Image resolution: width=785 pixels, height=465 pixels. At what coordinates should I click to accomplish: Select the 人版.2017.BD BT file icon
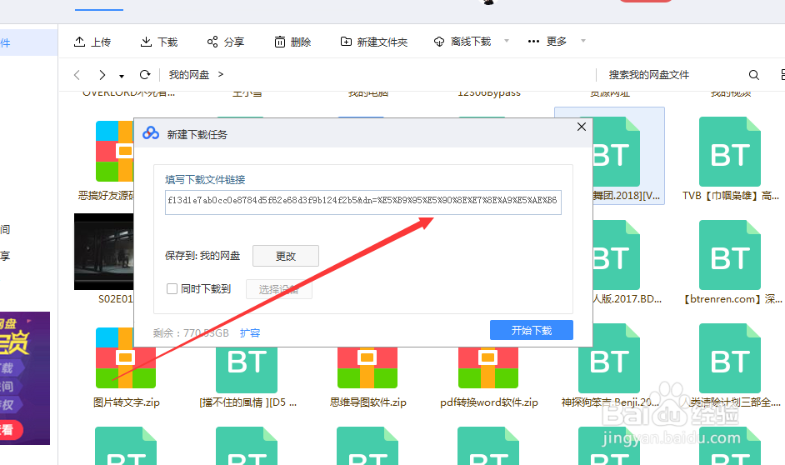coord(616,255)
